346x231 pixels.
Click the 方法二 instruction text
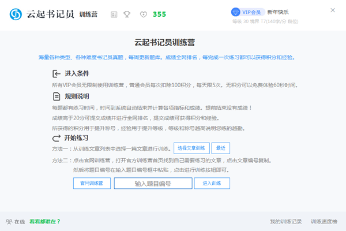pyautogui.click(x=161, y=161)
